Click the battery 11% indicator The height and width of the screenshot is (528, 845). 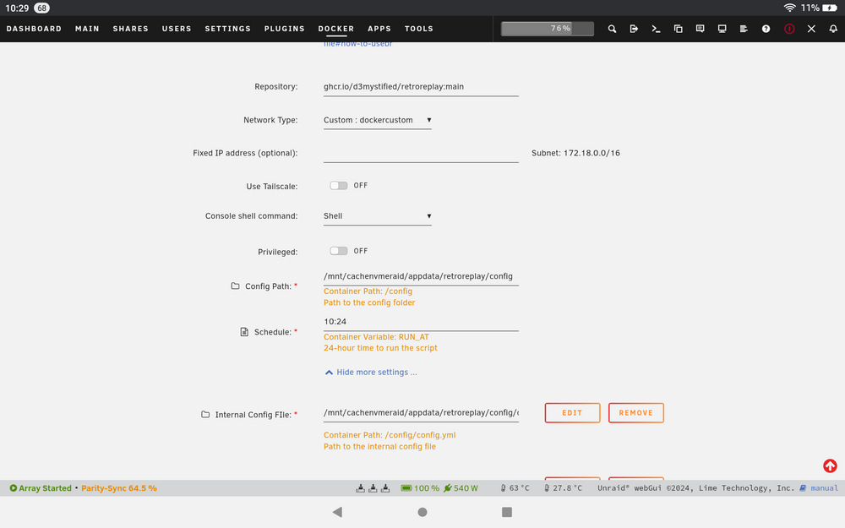tap(819, 8)
